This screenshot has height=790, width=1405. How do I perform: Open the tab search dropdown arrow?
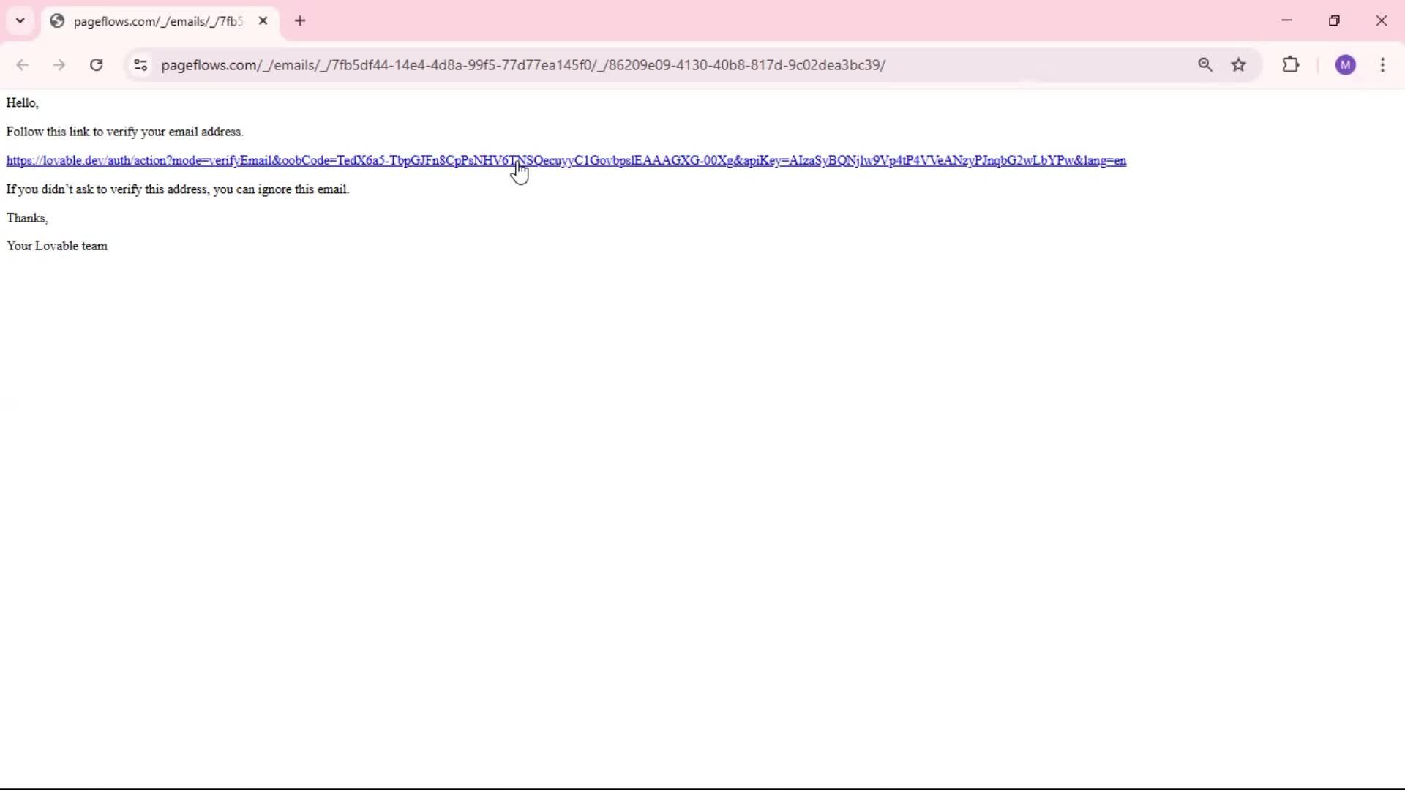pos(20,20)
